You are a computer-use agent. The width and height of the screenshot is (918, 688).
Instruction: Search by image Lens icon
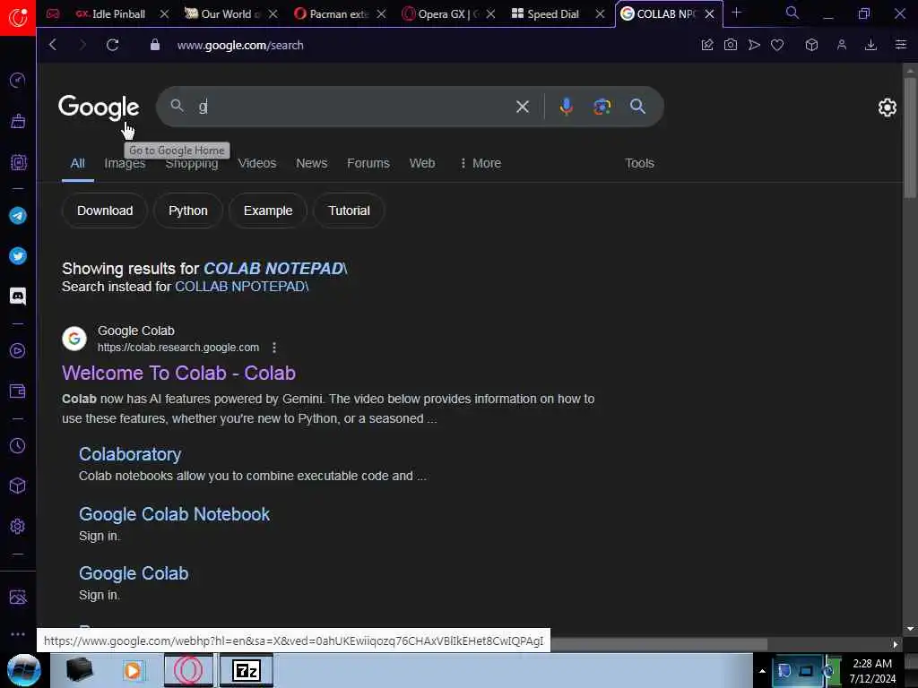(x=602, y=107)
